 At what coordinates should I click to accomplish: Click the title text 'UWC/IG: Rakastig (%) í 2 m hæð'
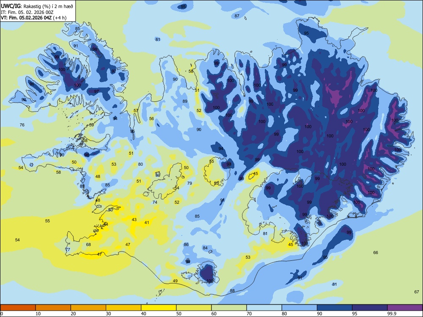click(37, 5)
